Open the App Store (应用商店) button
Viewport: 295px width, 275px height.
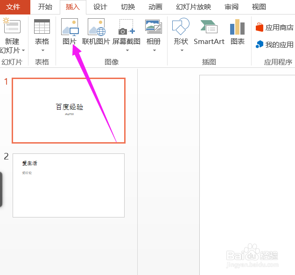274,28
